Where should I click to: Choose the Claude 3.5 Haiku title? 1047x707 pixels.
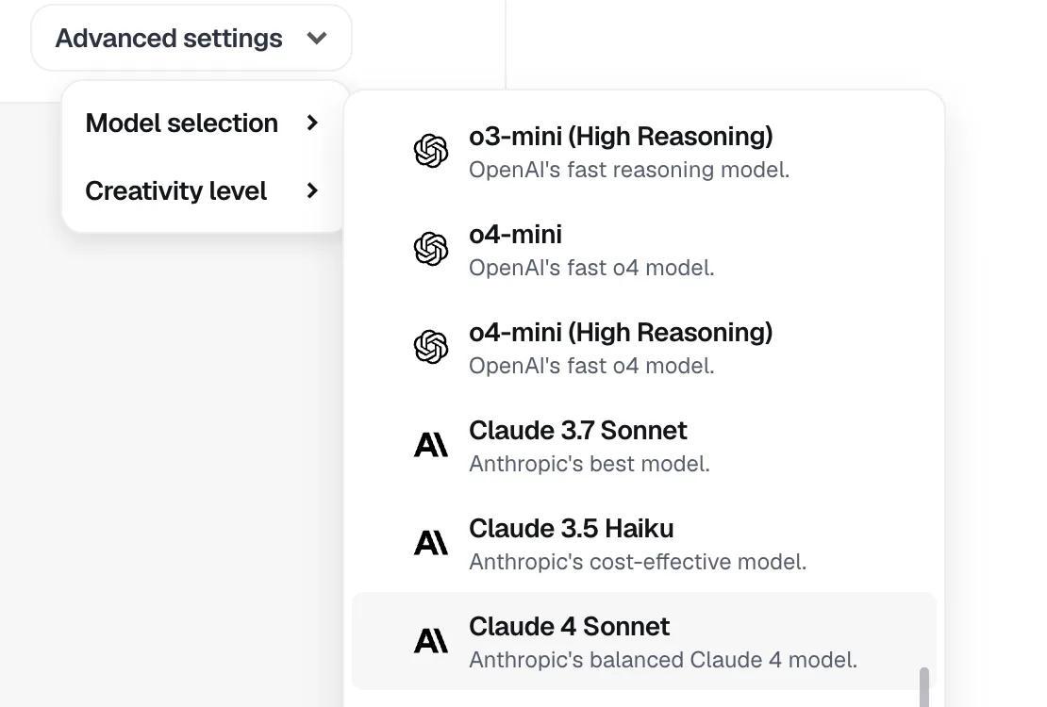(x=571, y=529)
